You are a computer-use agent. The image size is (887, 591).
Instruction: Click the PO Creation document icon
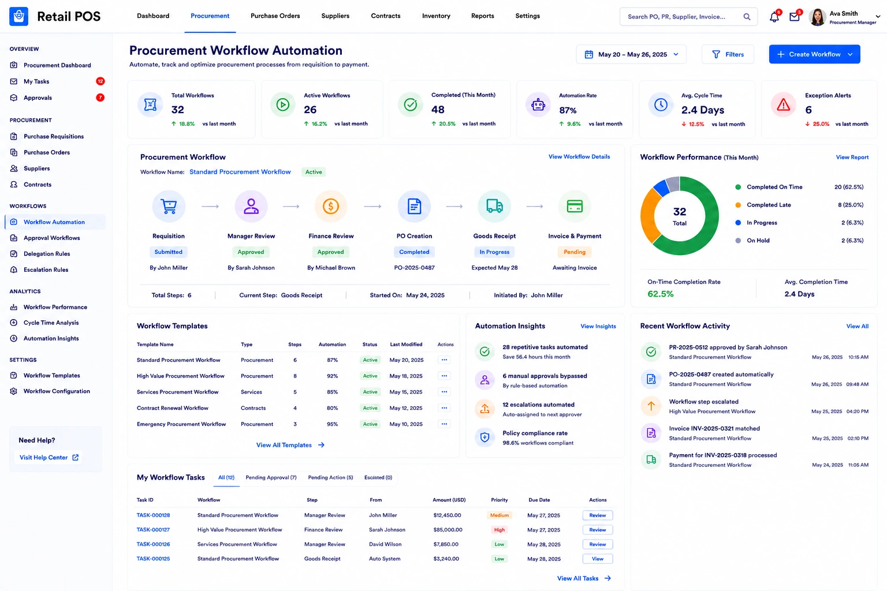click(415, 206)
